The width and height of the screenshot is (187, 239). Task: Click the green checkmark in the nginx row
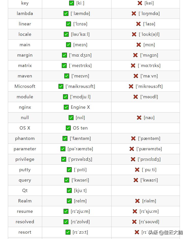point(66,107)
